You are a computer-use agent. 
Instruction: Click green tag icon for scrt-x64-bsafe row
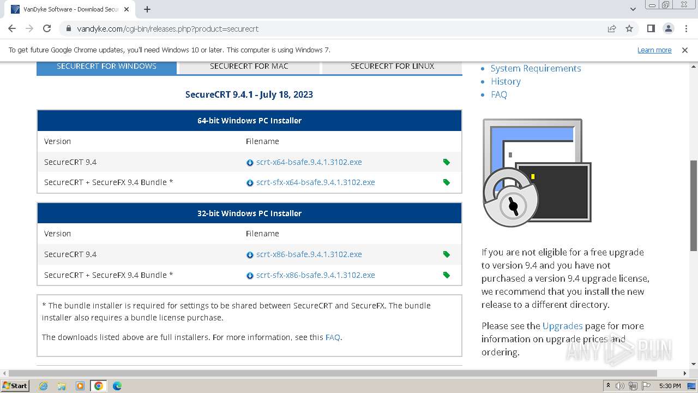(x=447, y=162)
